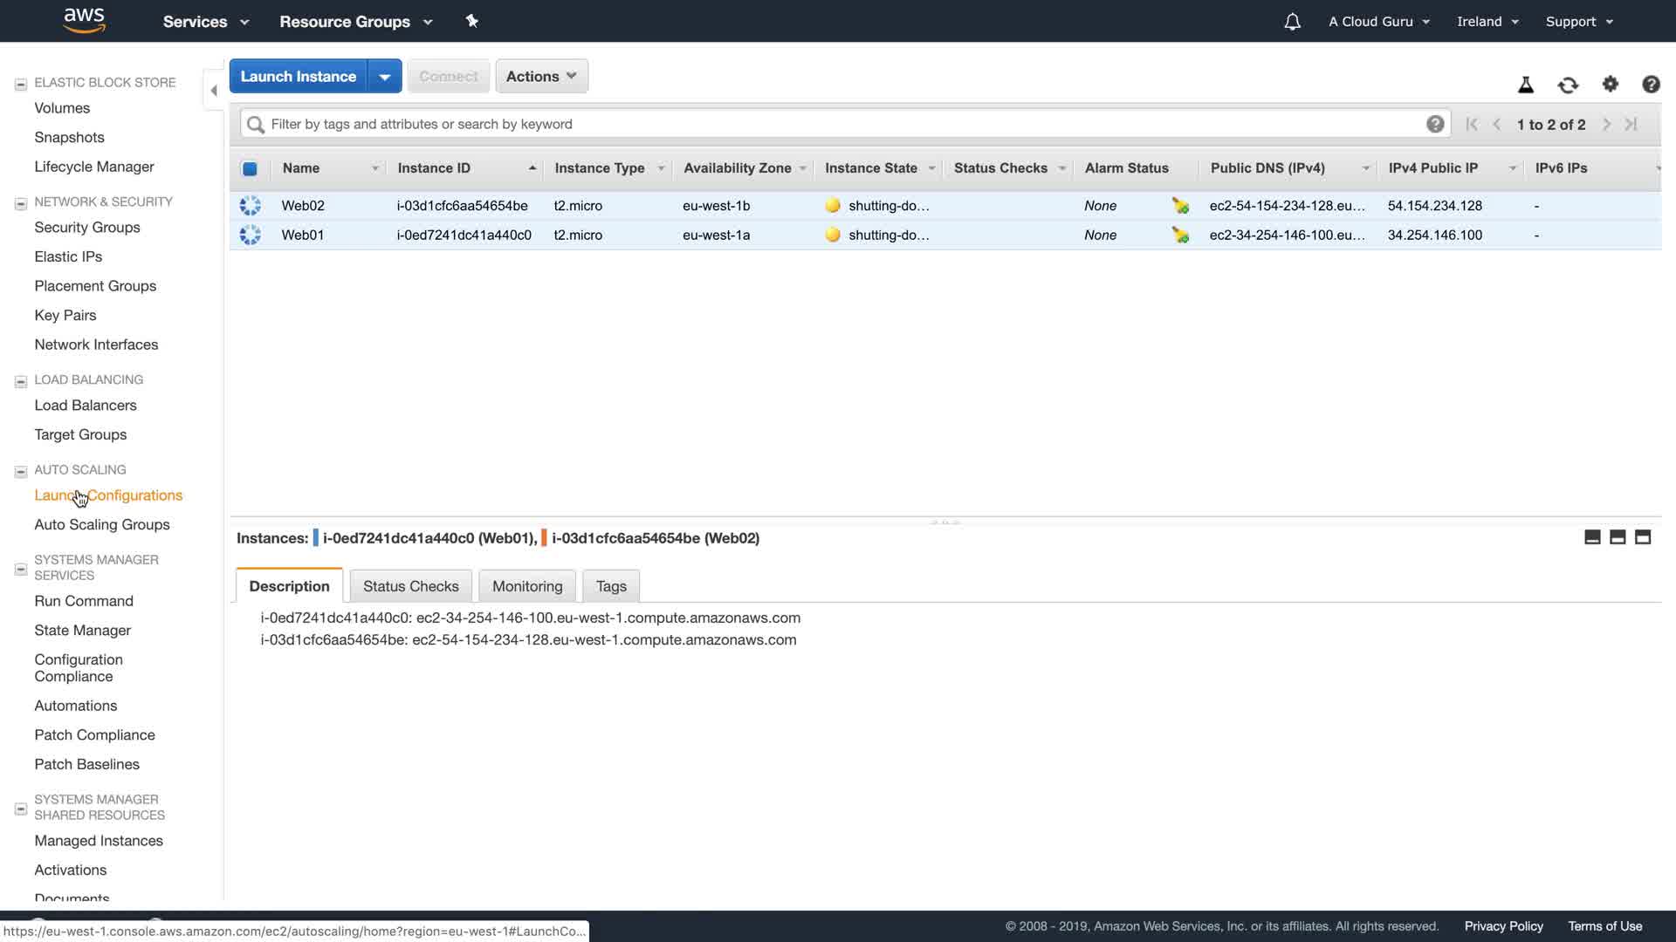
Task: Click the Web02 alarm status icon
Action: point(1180,206)
